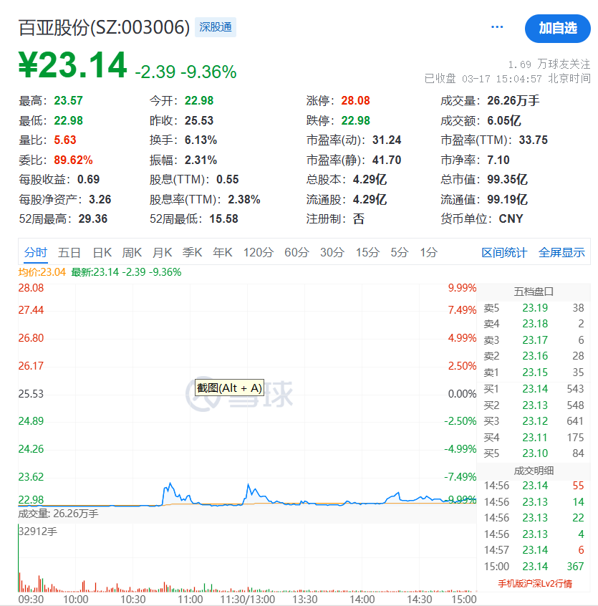The image size is (598, 606).
Task: Click the 成交额 value 6.05亿
Action: click(503, 120)
